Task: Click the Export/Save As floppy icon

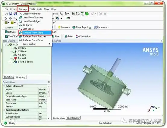Action: tap(15, 14)
